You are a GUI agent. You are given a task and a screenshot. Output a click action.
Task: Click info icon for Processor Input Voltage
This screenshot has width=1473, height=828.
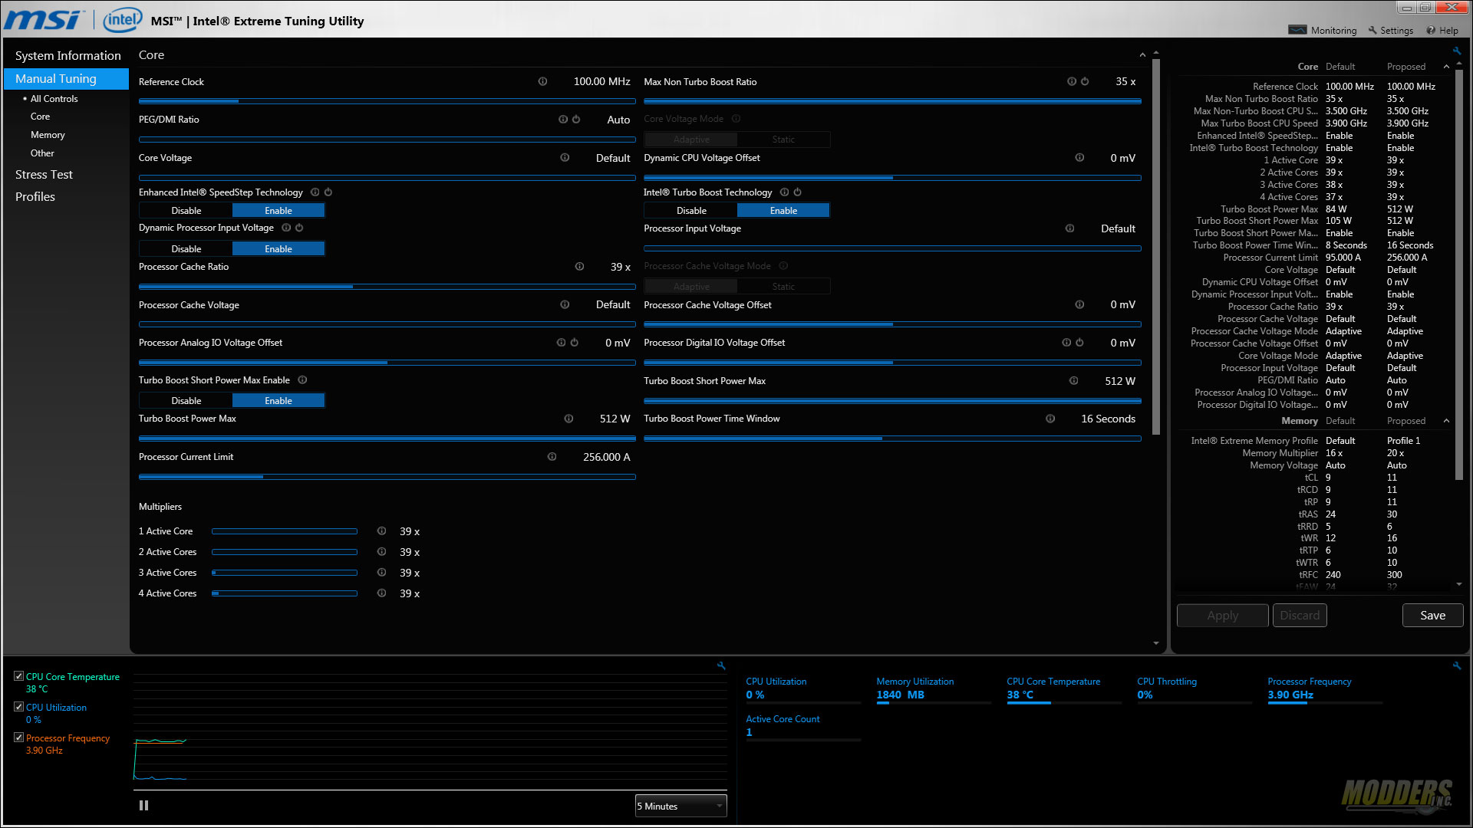click(1069, 228)
